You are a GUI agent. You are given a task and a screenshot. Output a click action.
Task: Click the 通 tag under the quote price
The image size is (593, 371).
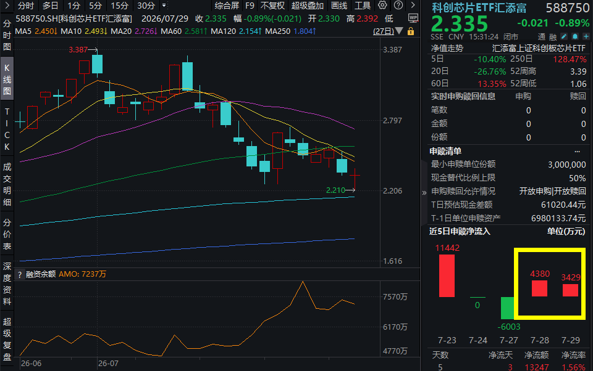tap(542, 36)
